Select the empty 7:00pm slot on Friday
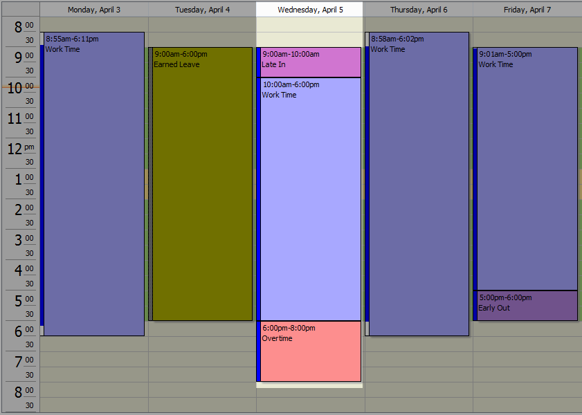 pyautogui.click(x=527, y=359)
